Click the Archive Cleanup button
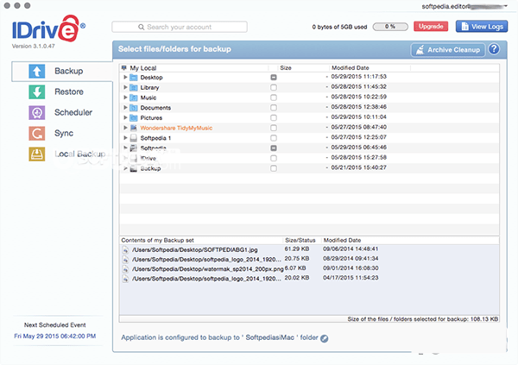 tap(448, 50)
